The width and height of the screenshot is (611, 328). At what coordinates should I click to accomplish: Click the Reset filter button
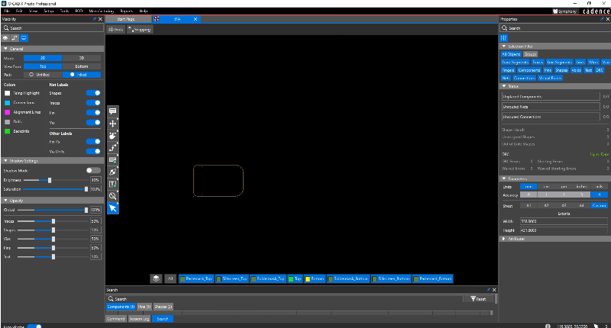pos(479,299)
